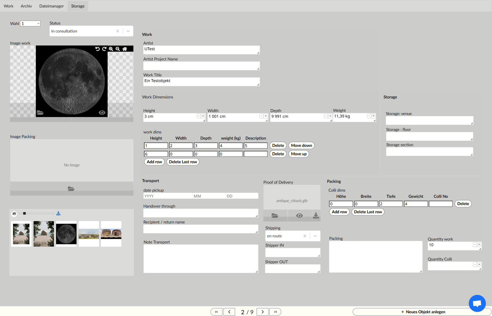Screen dimensions: 492x316
Task: Open folder icon in Image Packing panel
Action: click(x=71, y=189)
